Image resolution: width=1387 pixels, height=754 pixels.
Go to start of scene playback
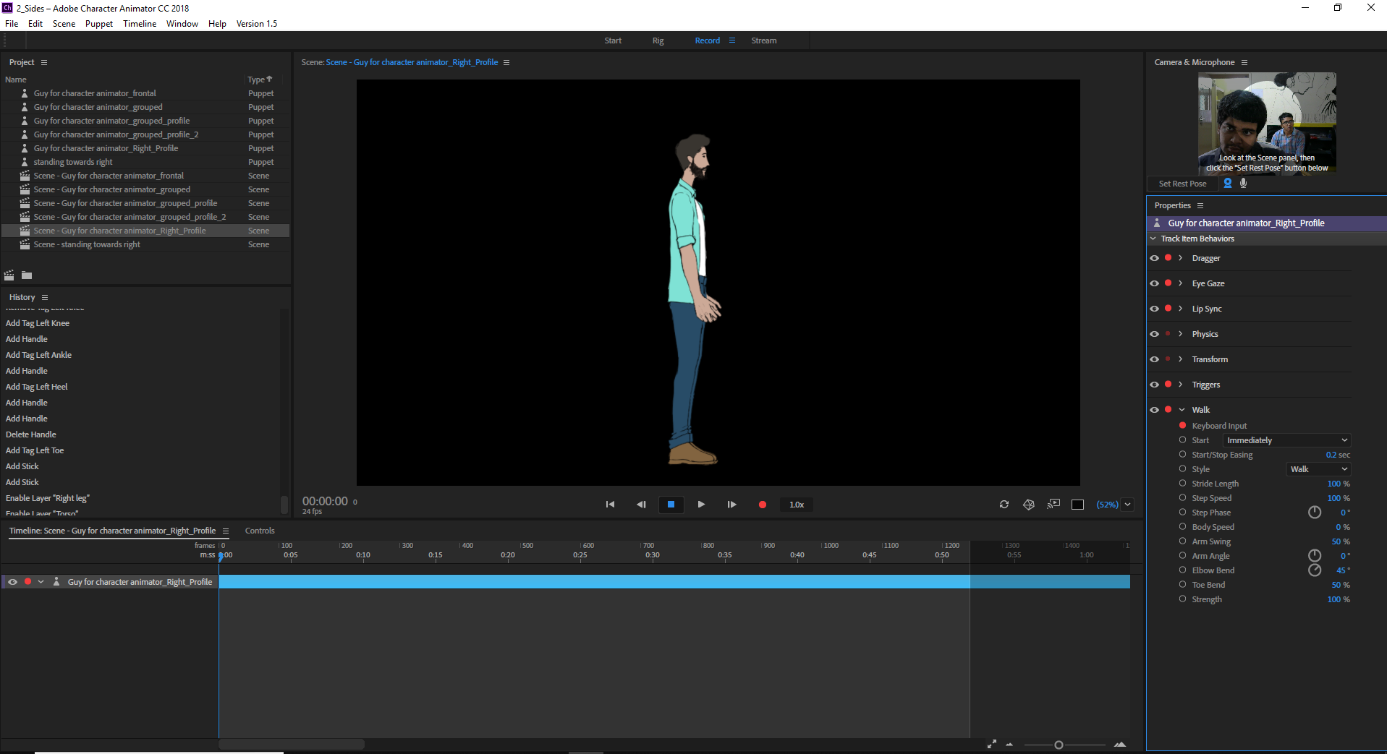pyautogui.click(x=610, y=505)
